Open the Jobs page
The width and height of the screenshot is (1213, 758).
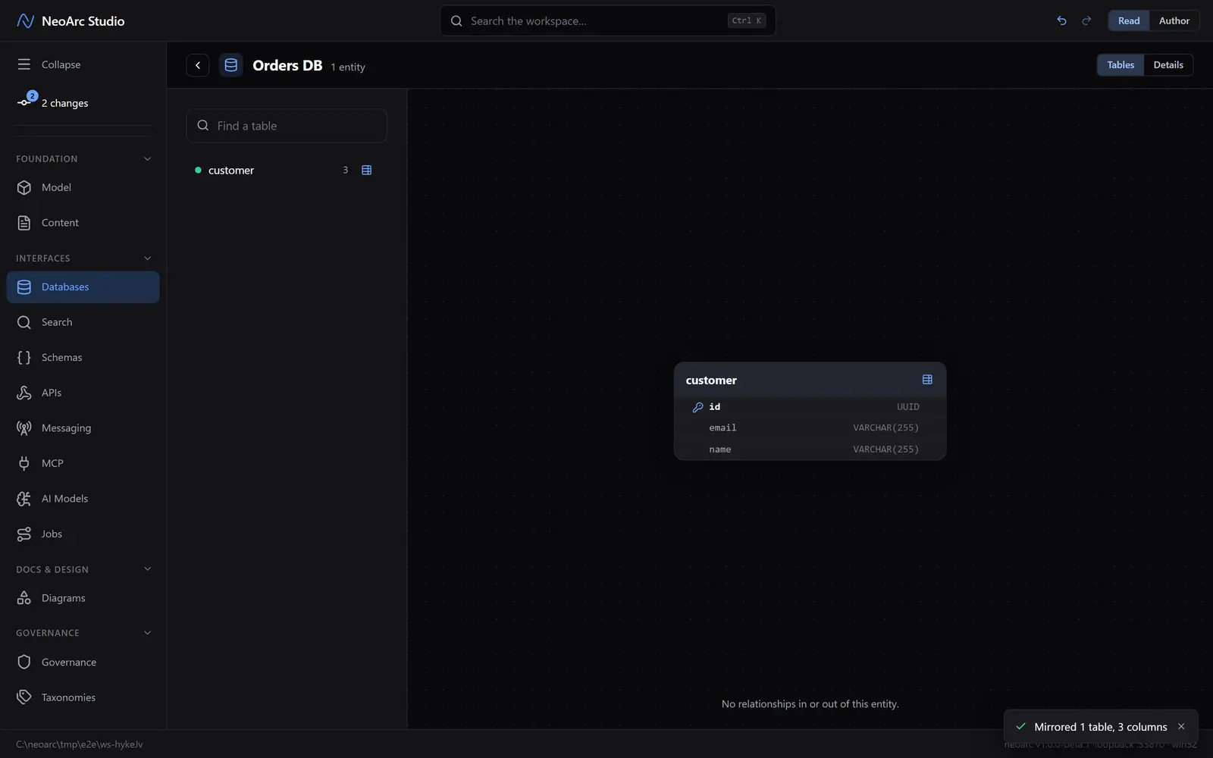[x=83, y=534]
